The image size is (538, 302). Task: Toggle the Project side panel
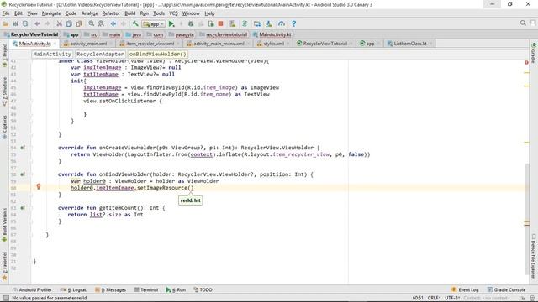point(4,55)
